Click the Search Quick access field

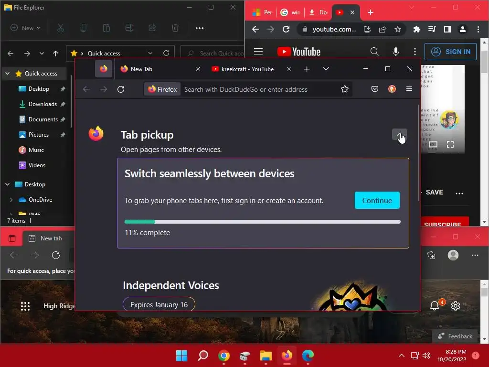(x=213, y=54)
